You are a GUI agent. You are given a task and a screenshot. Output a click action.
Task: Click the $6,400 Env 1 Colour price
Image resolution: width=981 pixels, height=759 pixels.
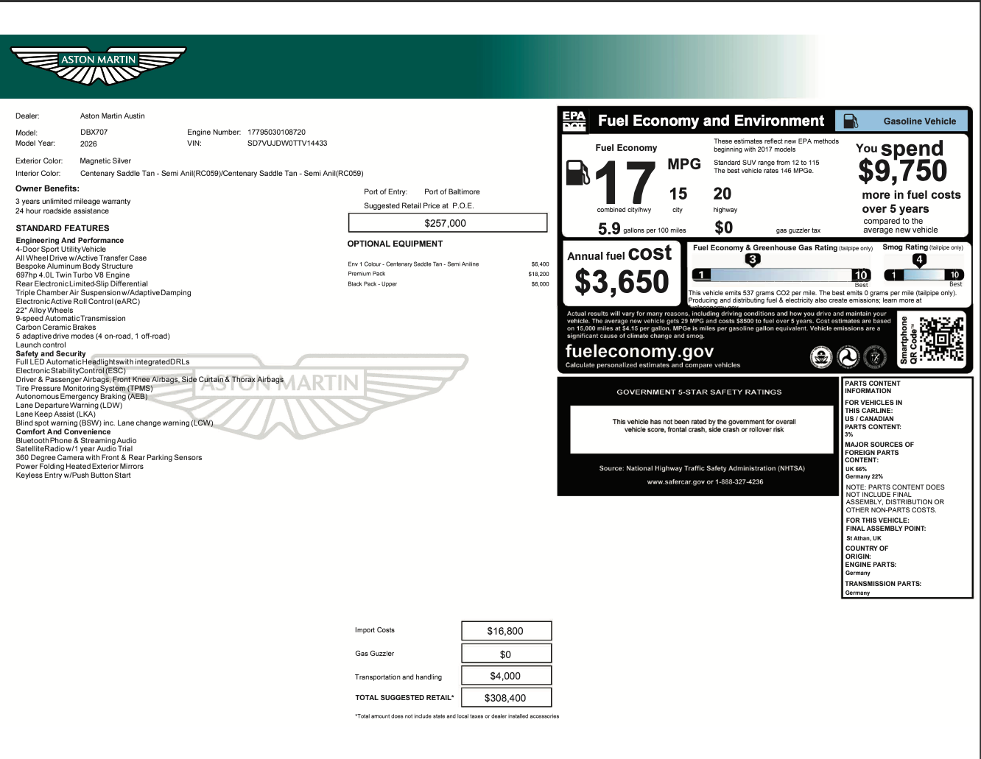point(540,264)
